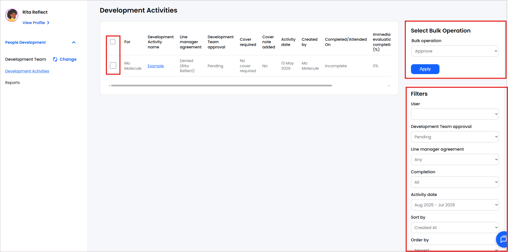The image size is (508, 252).
Task: Collapse the People Development section
Action: coord(74,42)
